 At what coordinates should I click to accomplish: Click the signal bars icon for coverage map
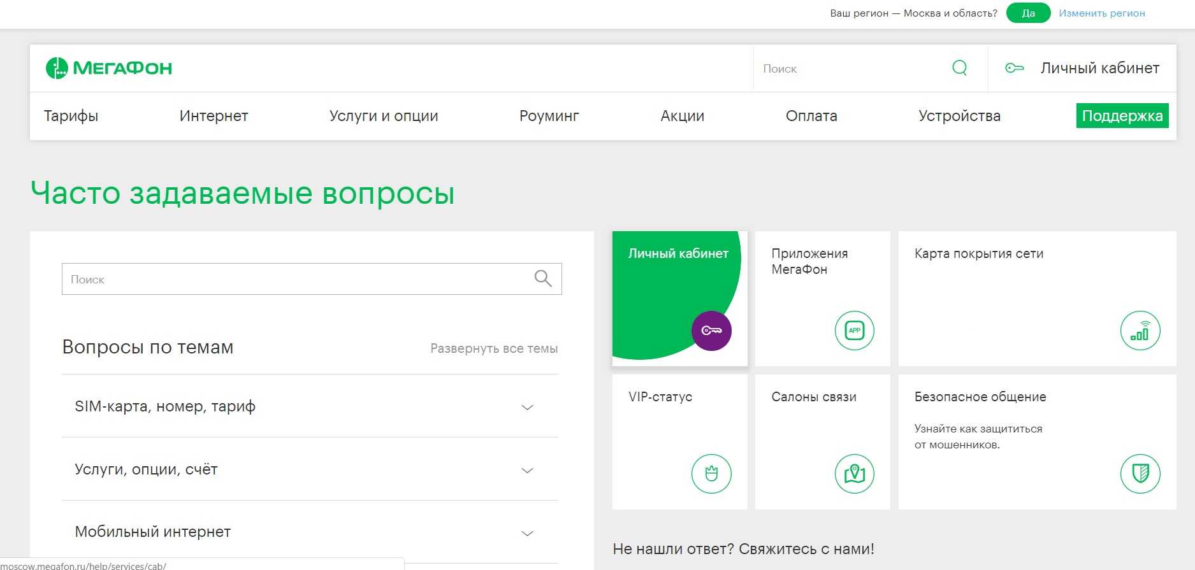coord(1140,331)
